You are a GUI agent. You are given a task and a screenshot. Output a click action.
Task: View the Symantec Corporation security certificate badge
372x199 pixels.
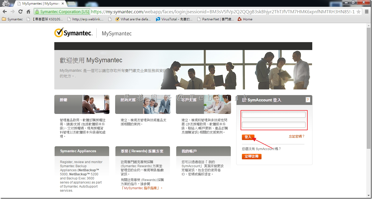pyautogui.click(x=62, y=12)
